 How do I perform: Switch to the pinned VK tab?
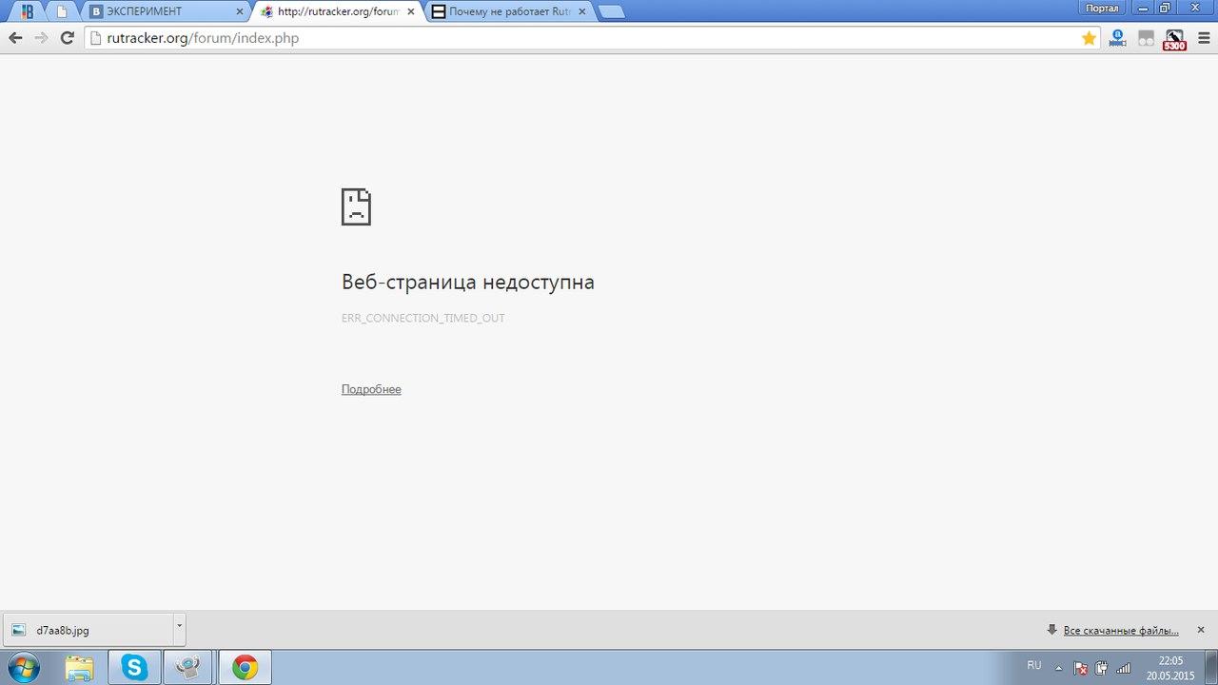[x=27, y=11]
